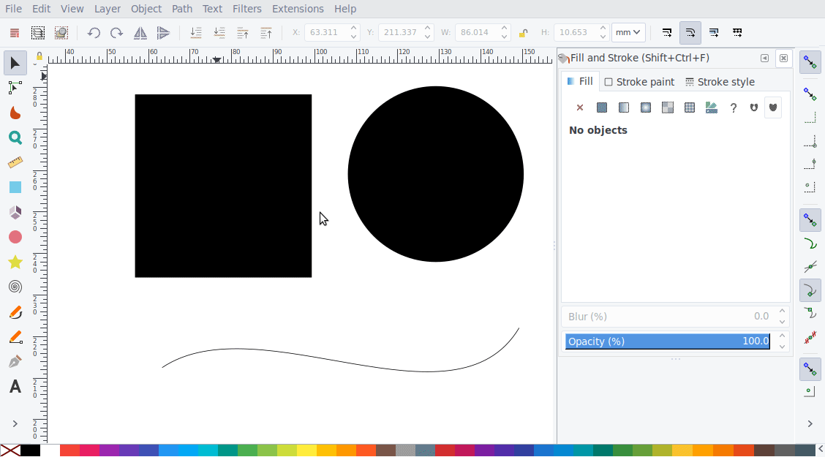Image resolution: width=825 pixels, height=457 pixels.
Task: Collapse the right-side panel arrow
Action: click(765, 58)
